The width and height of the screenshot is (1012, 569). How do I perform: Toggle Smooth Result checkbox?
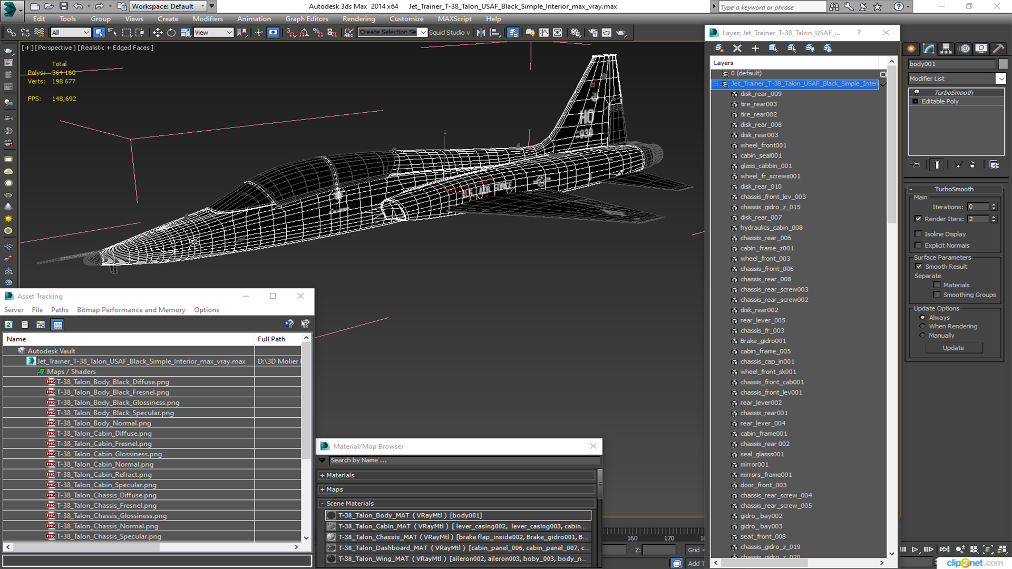click(x=919, y=267)
